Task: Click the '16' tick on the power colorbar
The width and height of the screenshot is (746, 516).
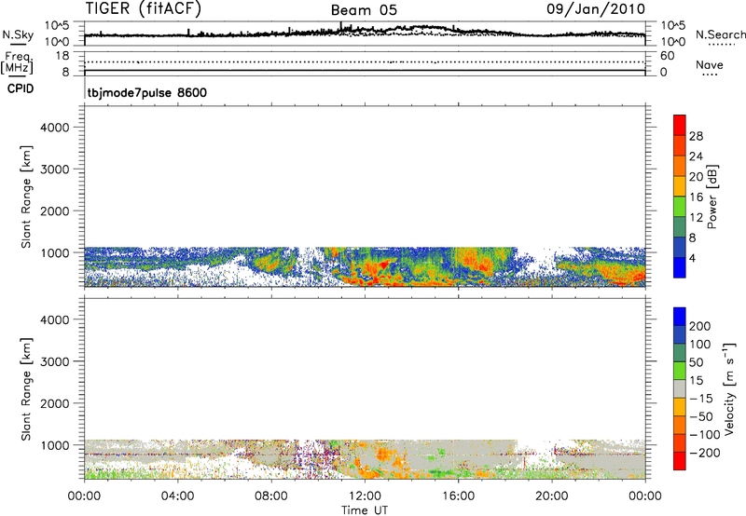Action: (x=696, y=197)
